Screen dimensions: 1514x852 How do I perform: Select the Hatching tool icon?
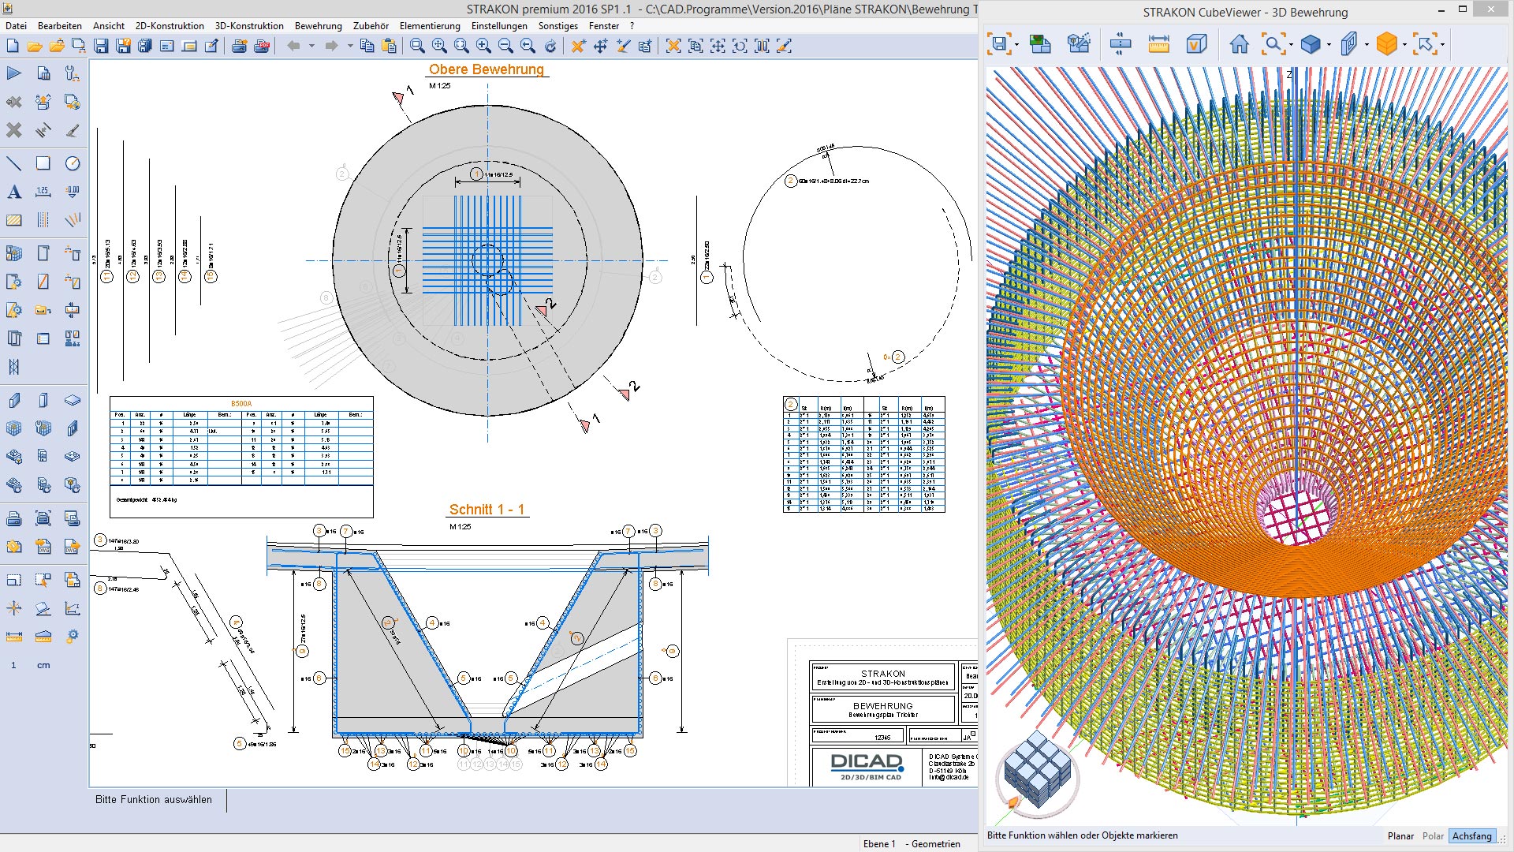pyautogui.click(x=14, y=220)
